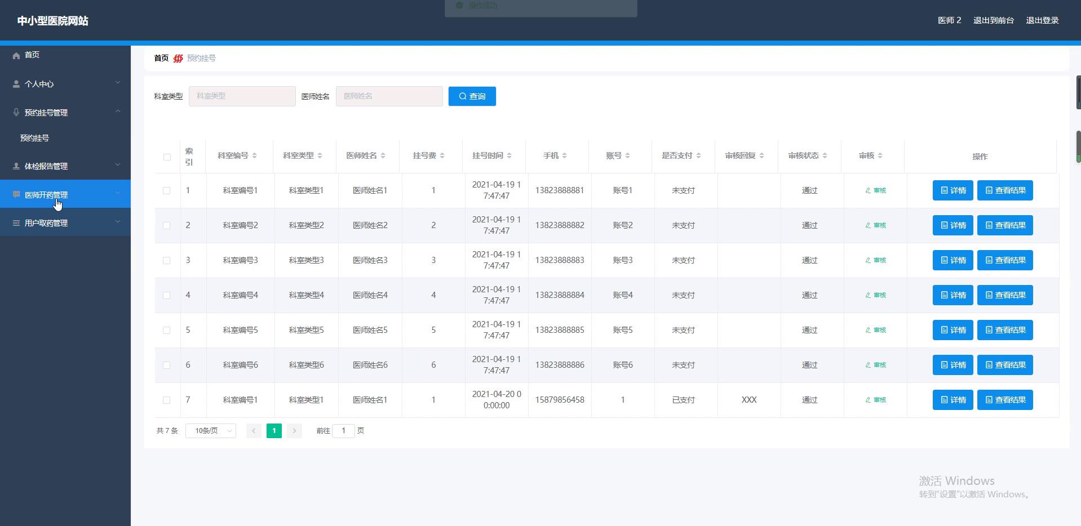The image size is (1081, 526).
Task: Open 详情 for row index 5
Action: pos(952,330)
